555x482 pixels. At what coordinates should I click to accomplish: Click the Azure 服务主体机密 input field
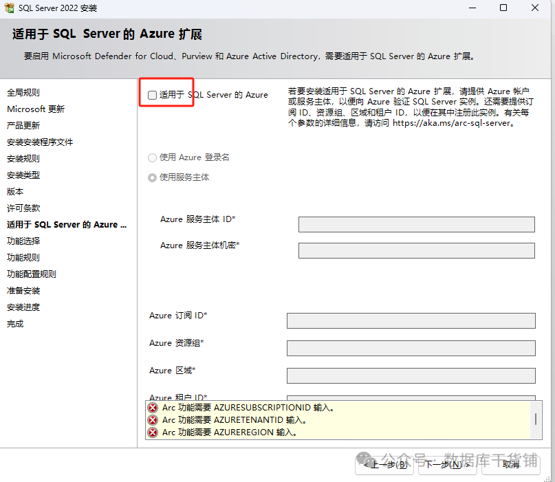pyautogui.click(x=417, y=250)
